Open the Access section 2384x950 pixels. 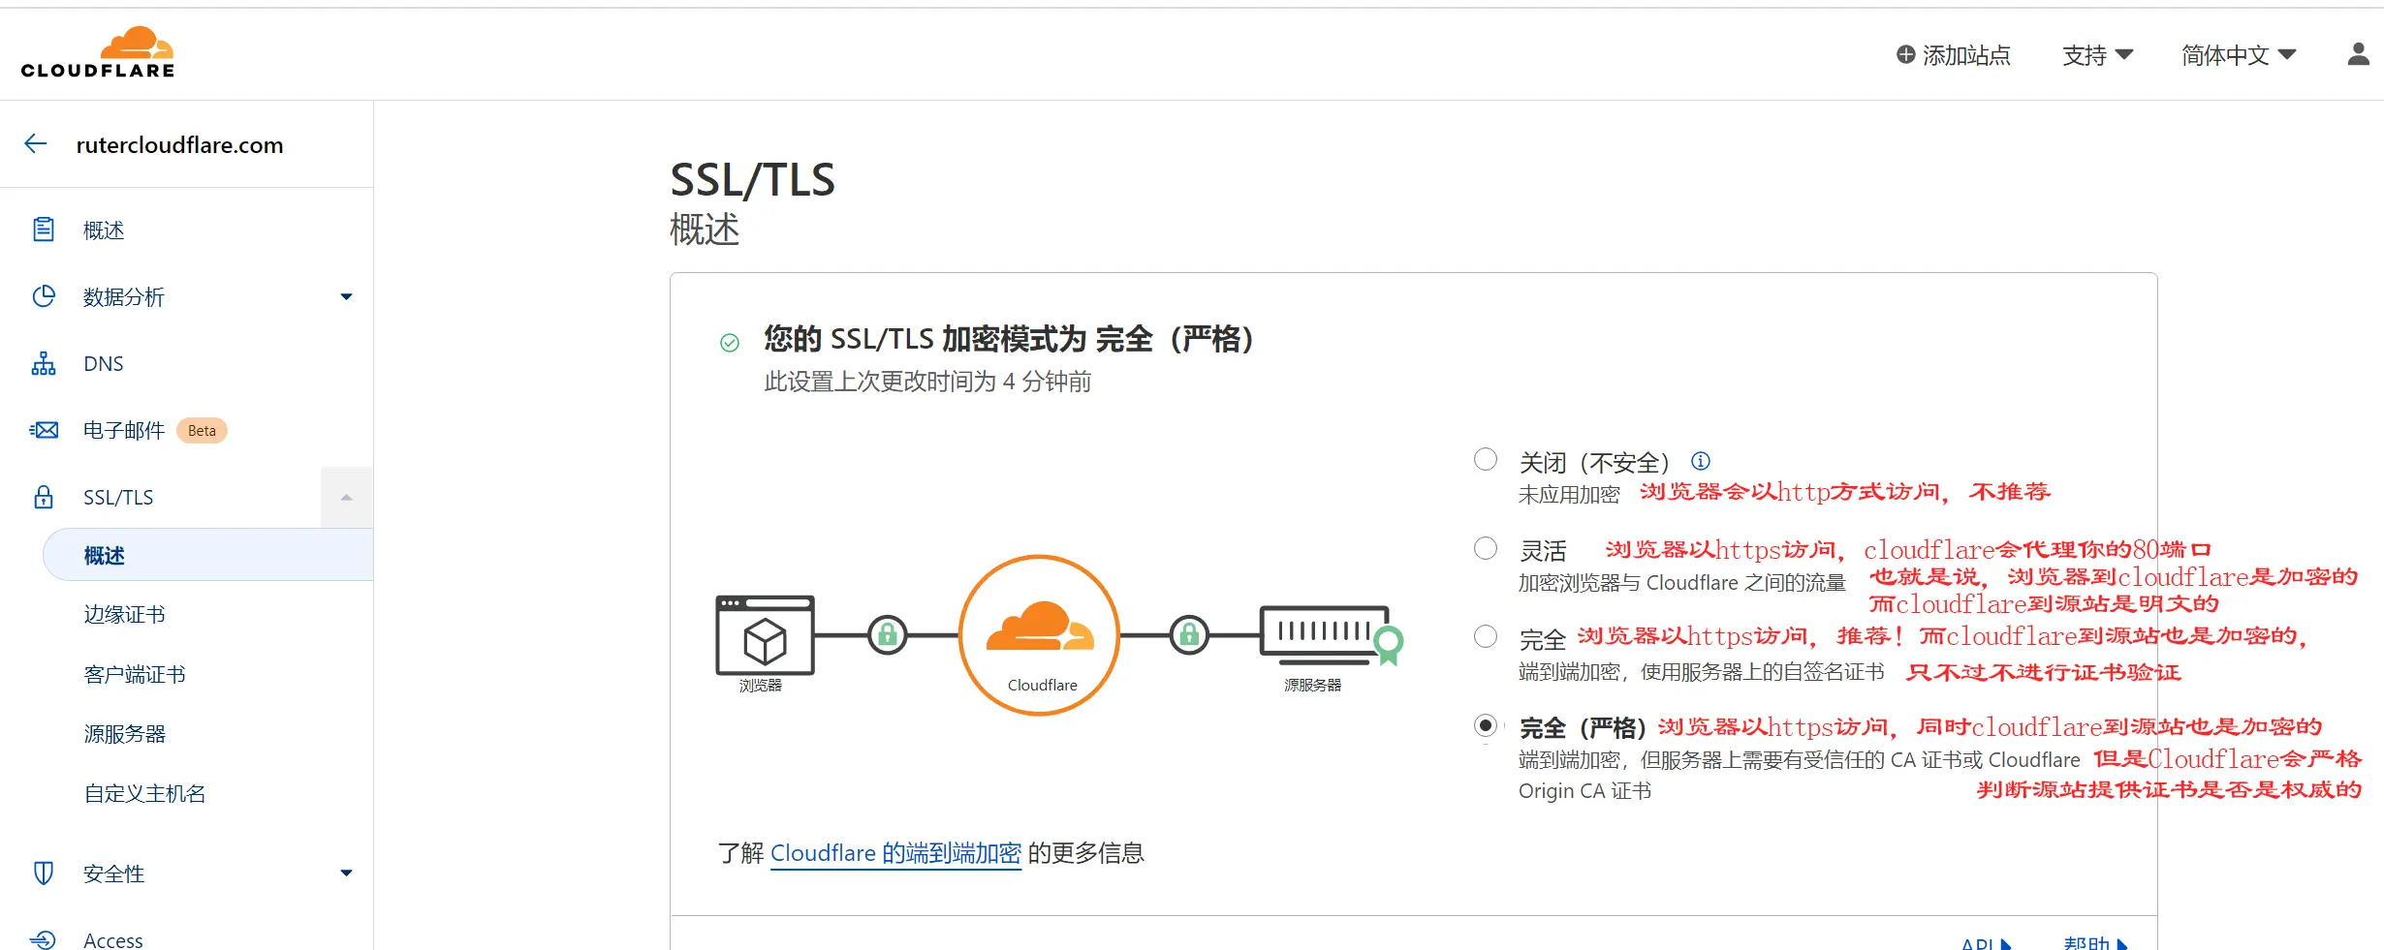point(113,940)
